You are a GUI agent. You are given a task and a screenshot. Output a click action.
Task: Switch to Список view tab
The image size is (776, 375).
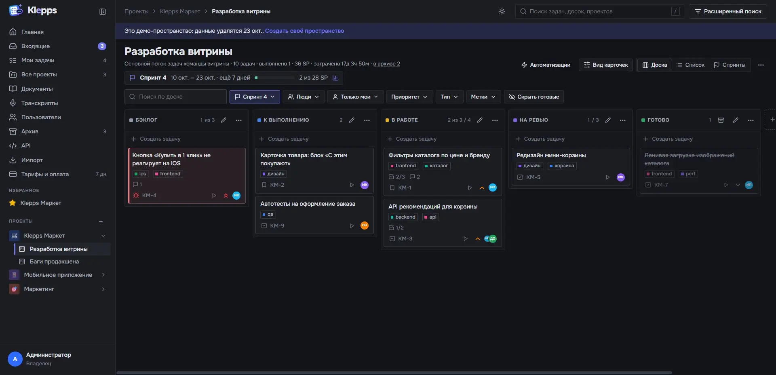690,65
